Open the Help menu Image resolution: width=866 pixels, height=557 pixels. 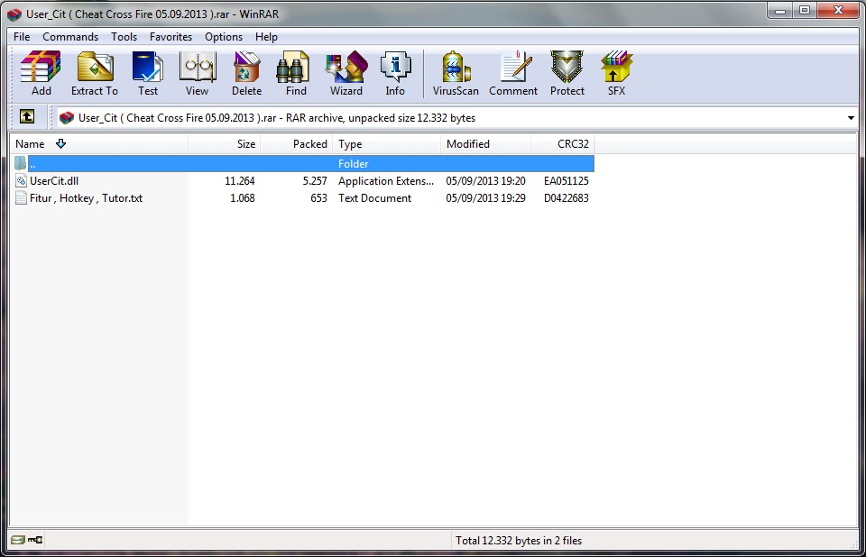click(266, 37)
